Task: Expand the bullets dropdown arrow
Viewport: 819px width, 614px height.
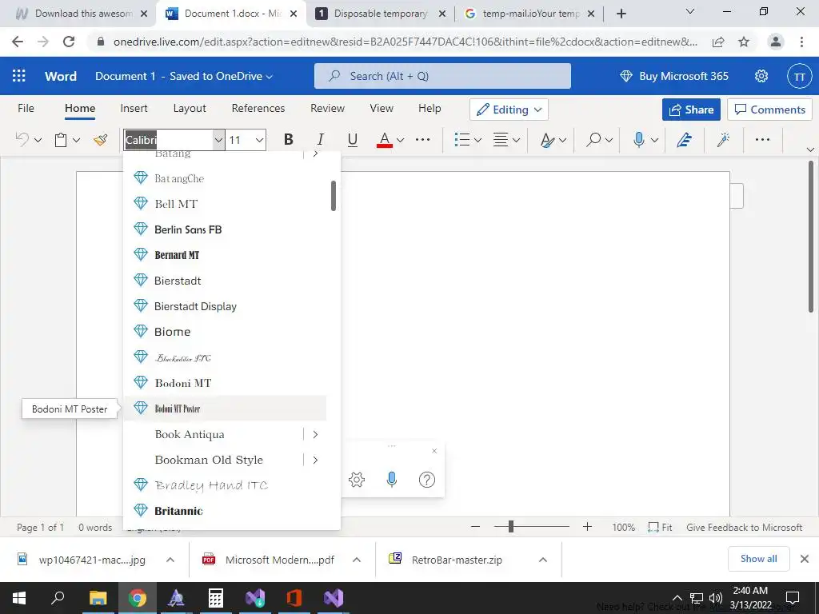Action: (477, 140)
